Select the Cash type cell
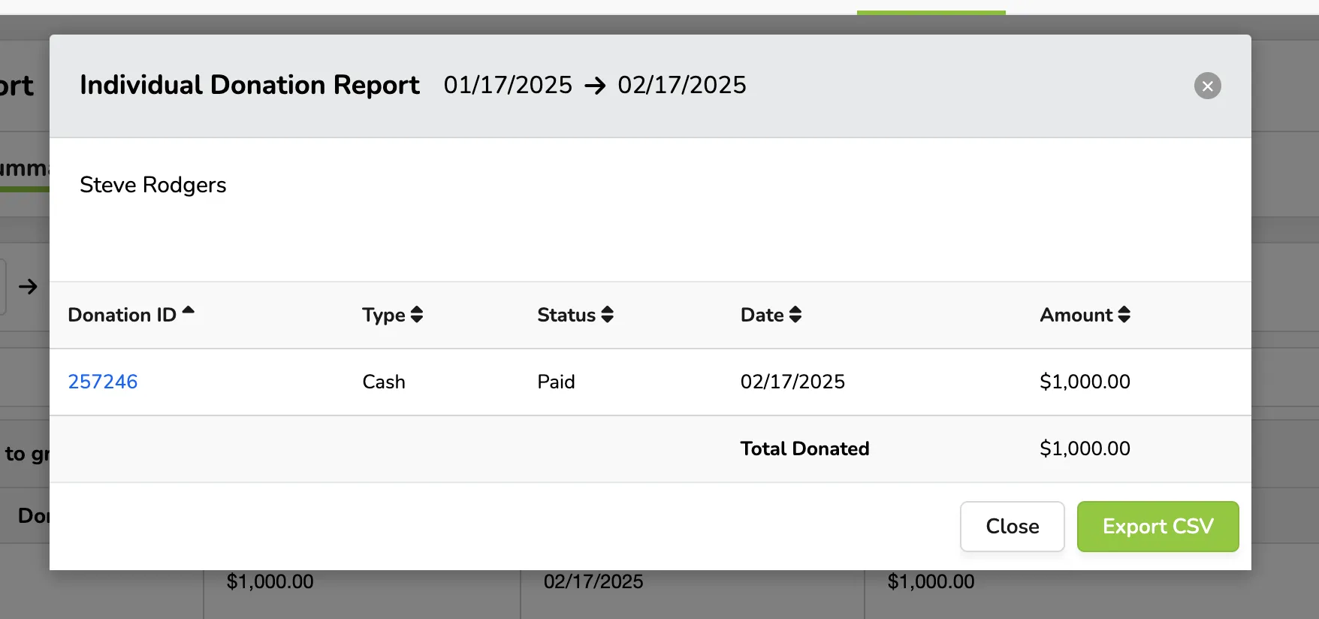Screen dimensions: 1319x619 pyautogui.click(x=384, y=382)
